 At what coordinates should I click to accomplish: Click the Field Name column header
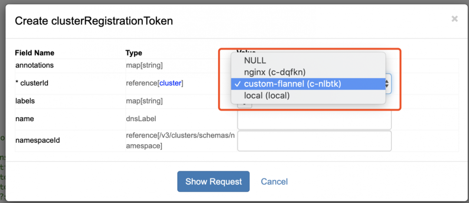coord(35,53)
